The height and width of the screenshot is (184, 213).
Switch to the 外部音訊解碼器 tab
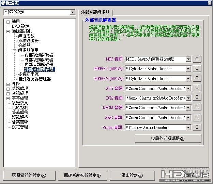pyautogui.click(x=95, y=12)
